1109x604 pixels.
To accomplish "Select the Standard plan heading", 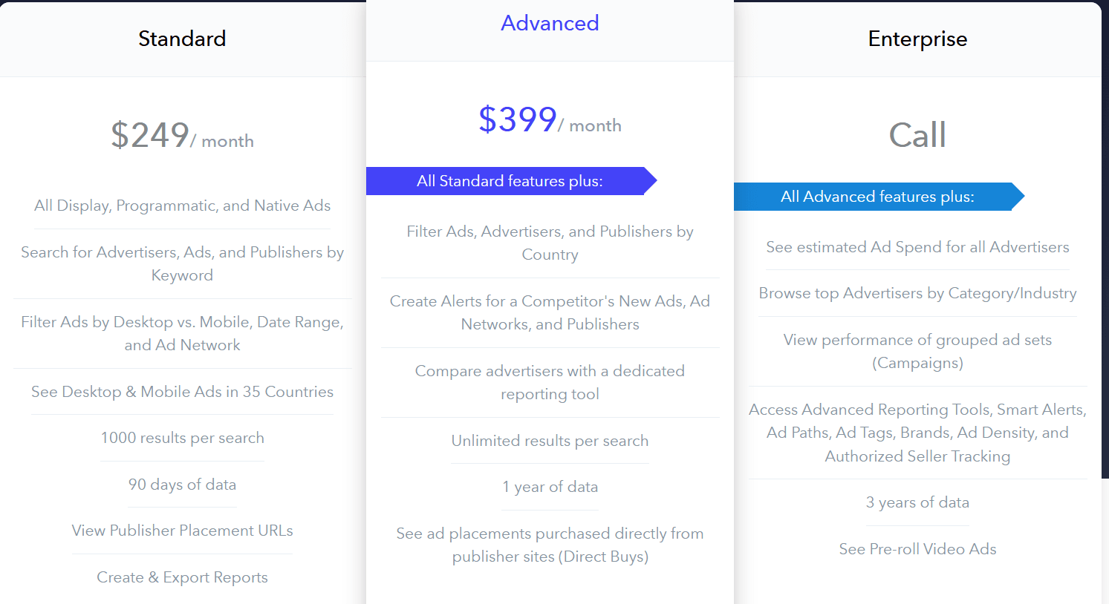I will tap(182, 39).
